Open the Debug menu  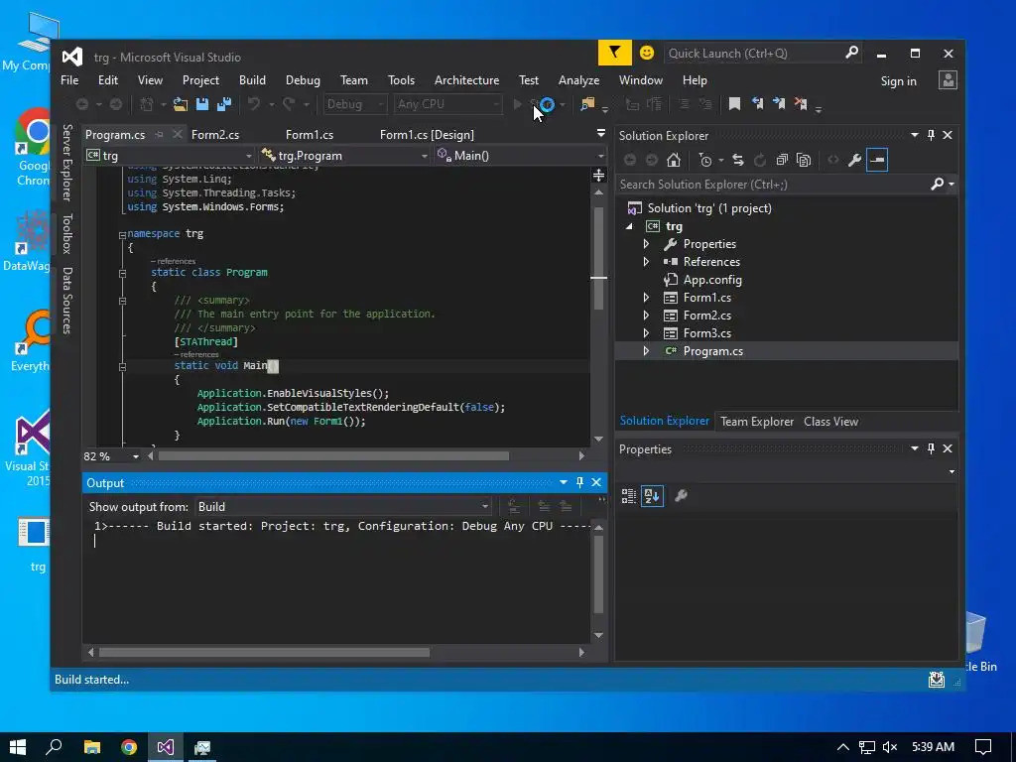[303, 80]
